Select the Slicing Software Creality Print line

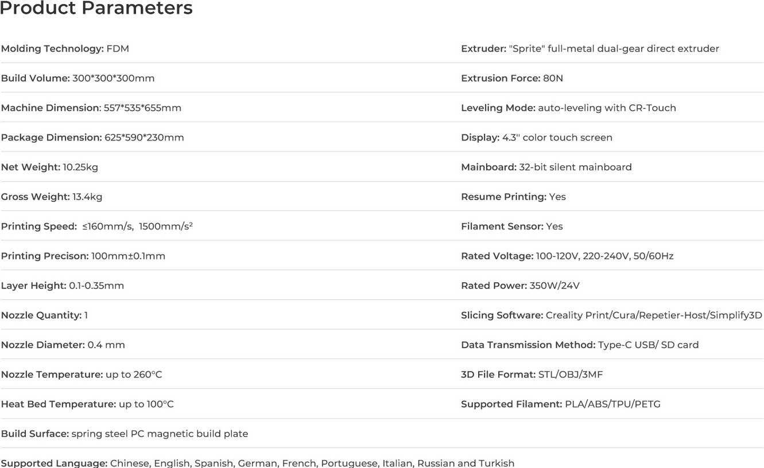(x=611, y=315)
